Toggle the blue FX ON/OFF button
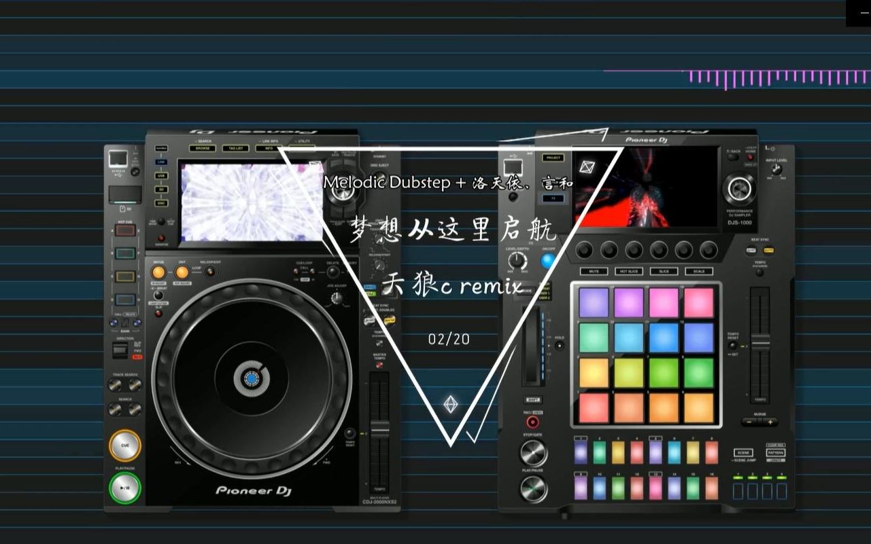871x544 pixels. tap(548, 260)
